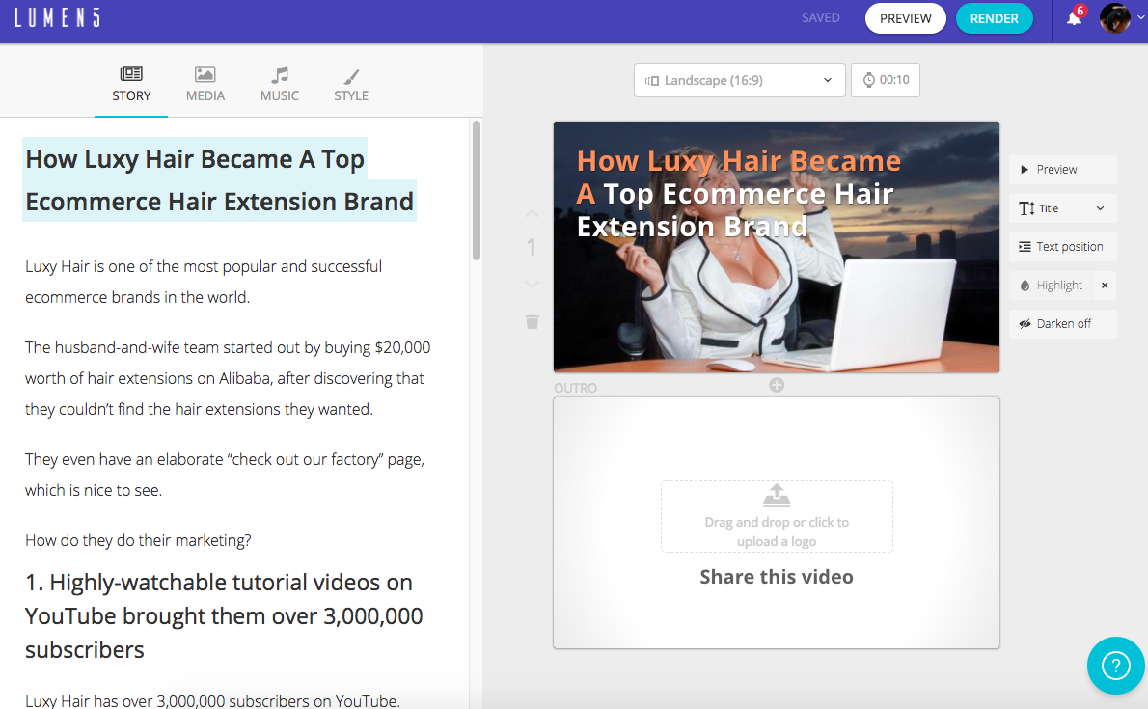Screen dimensions: 1148x709
Task: Open the user profile avatar menu
Action: tap(1116, 18)
